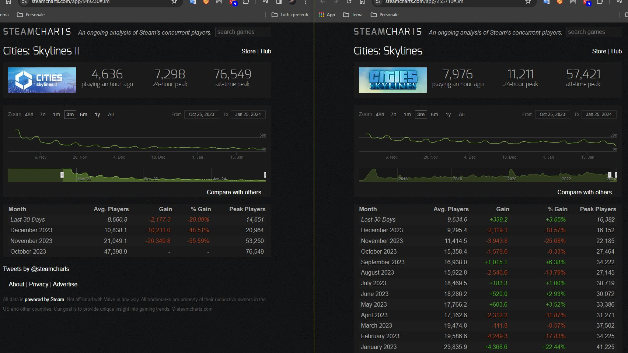Viewport: 628px width, 353px height.
Task: Set the Skylines II chart zoom to 6m
Action: click(x=84, y=114)
